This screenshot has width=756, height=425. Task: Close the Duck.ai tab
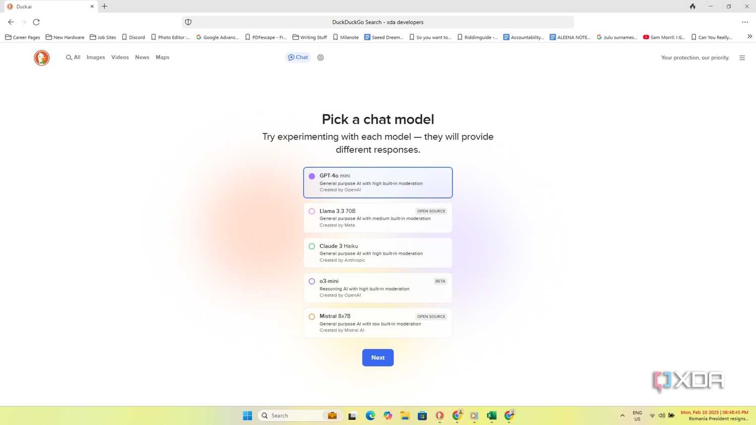click(x=92, y=7)
